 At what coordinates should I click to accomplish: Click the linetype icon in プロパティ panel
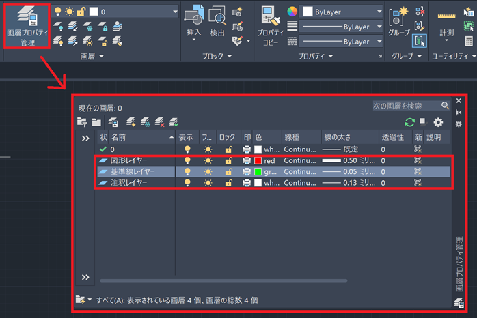click(292, 42)
